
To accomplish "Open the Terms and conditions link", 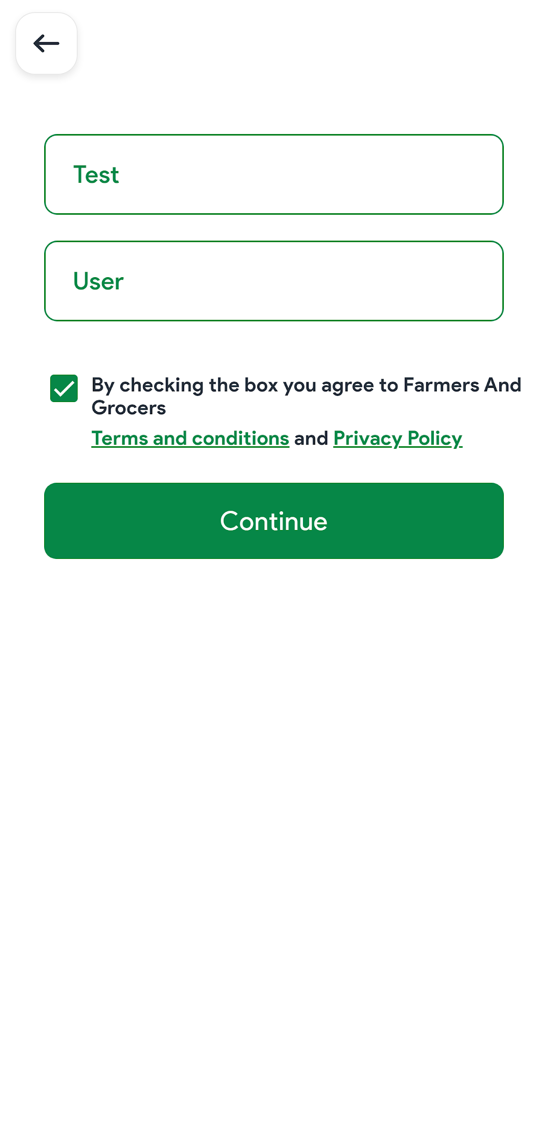I will pyautogui.click(x=190, y=438).
